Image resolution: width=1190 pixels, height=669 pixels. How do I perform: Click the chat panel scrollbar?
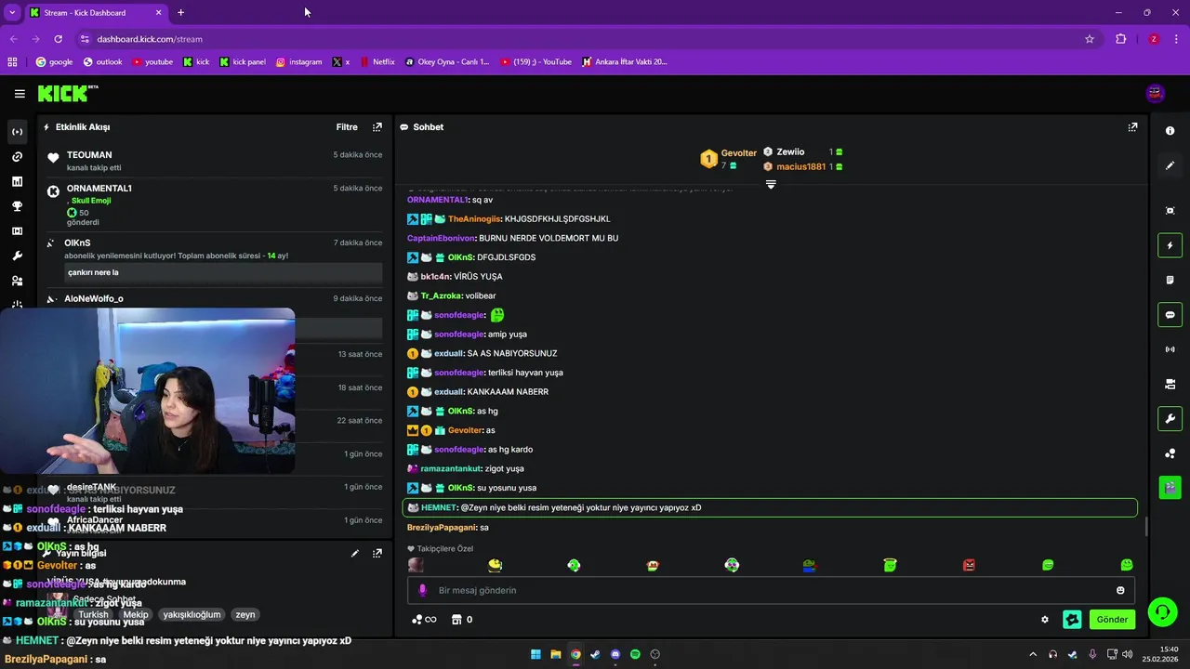pos(1145,527)
